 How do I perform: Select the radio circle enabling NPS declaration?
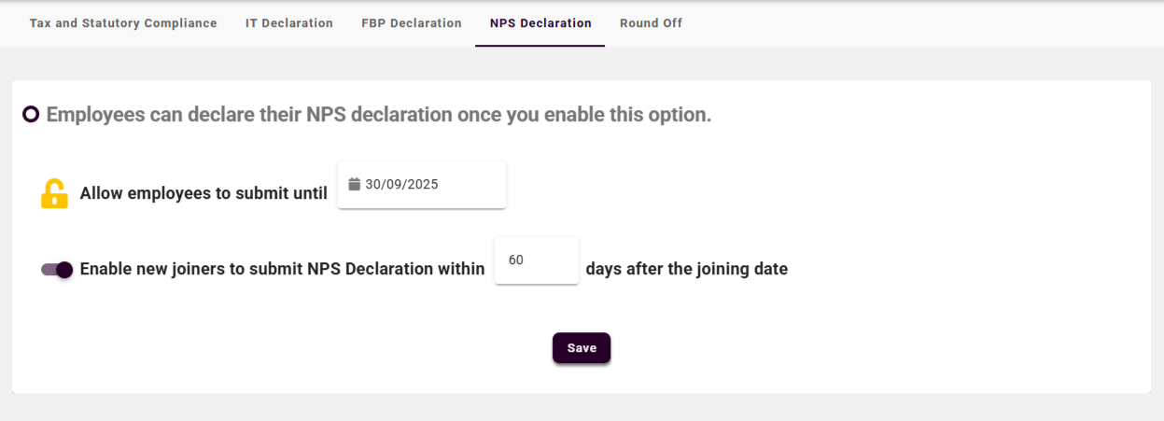[x=31, y=115]
